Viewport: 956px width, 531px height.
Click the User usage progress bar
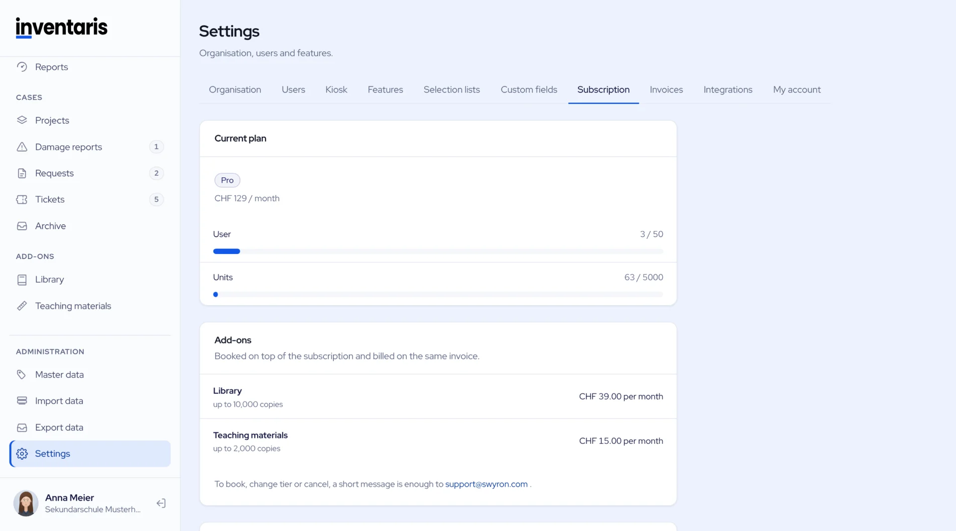coord(438,251)
